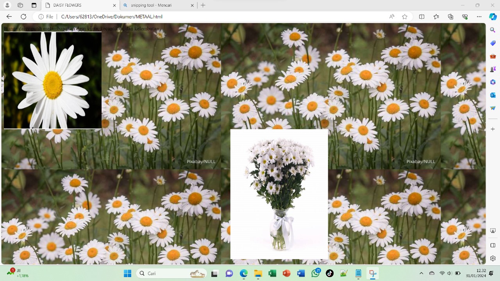Viewport: 500px width, 281px height.
Task: Open sidebar Drop paper plane icon
Action: [x=493, y=108]
